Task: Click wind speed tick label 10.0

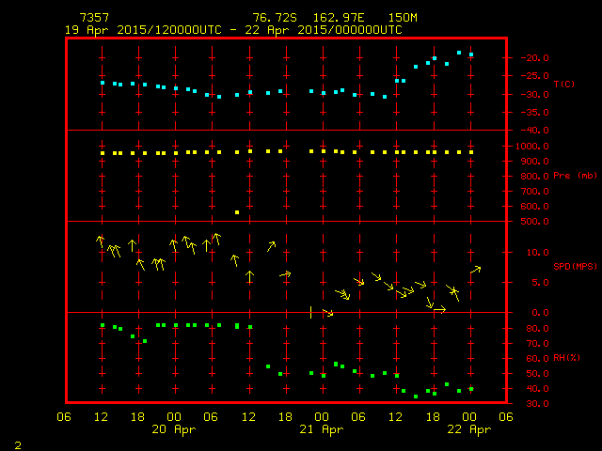Action: [537, 253]
